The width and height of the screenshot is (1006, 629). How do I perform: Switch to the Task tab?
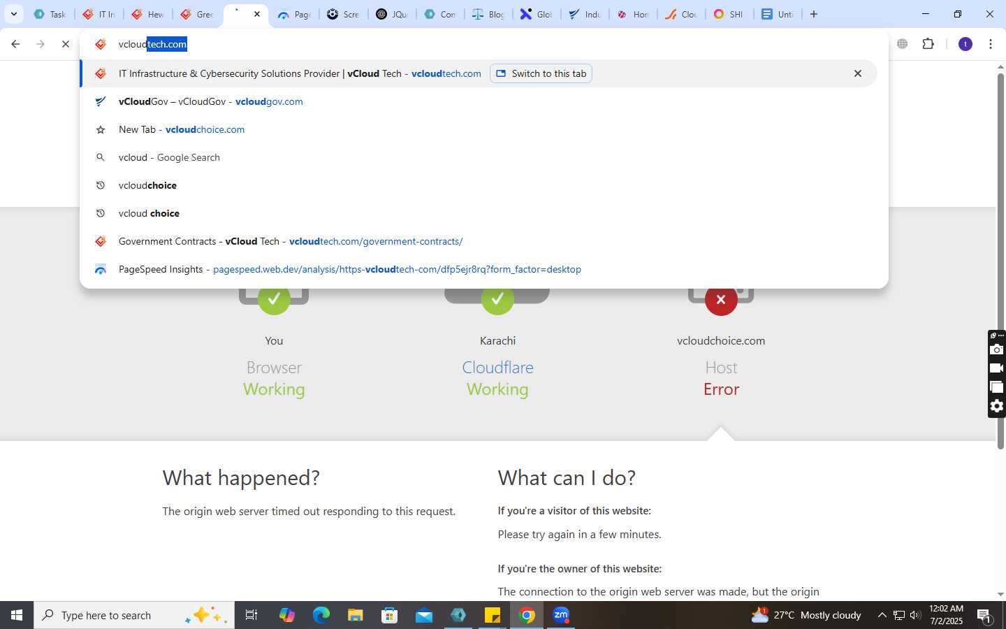click(x=50, y=14)
